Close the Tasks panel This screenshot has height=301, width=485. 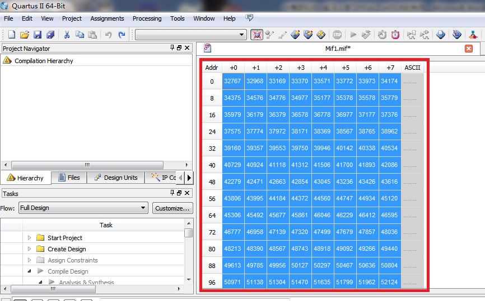coord(187,193)
